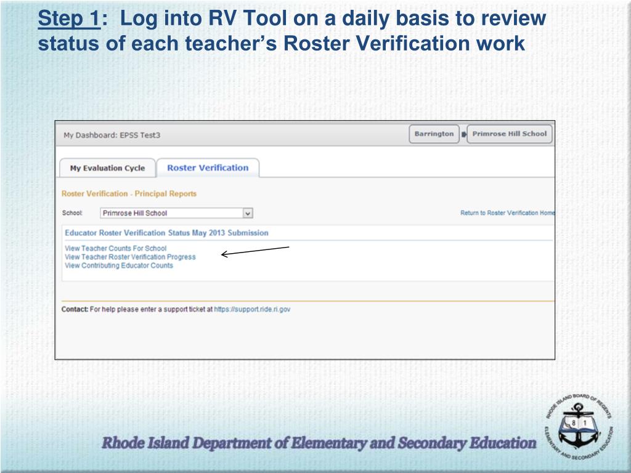This screenshot has width=631, height=473.
Task: Open the Roster Verification tab
Action: tap(208, 168)
